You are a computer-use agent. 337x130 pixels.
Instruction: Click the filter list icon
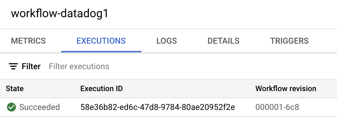(x=13, y=66)
